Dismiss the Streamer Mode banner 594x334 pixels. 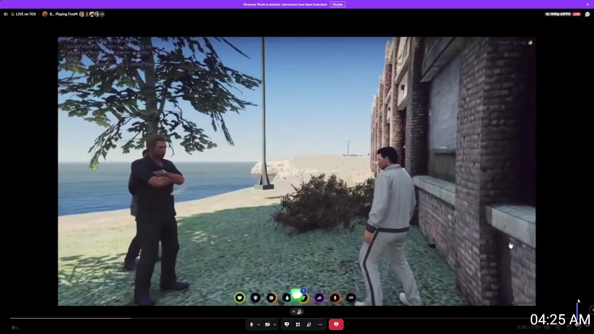588,4
